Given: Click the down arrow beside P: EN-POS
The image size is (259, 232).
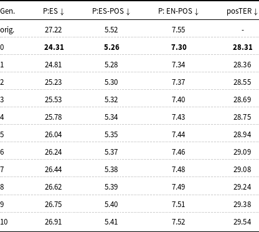Looking at the screenshot, I should [197, 12].
